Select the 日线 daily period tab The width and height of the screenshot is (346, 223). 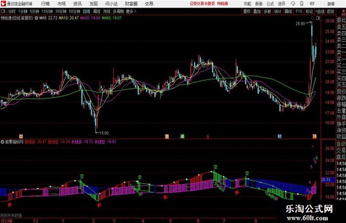pyautogui.click(x=86, y=11)
